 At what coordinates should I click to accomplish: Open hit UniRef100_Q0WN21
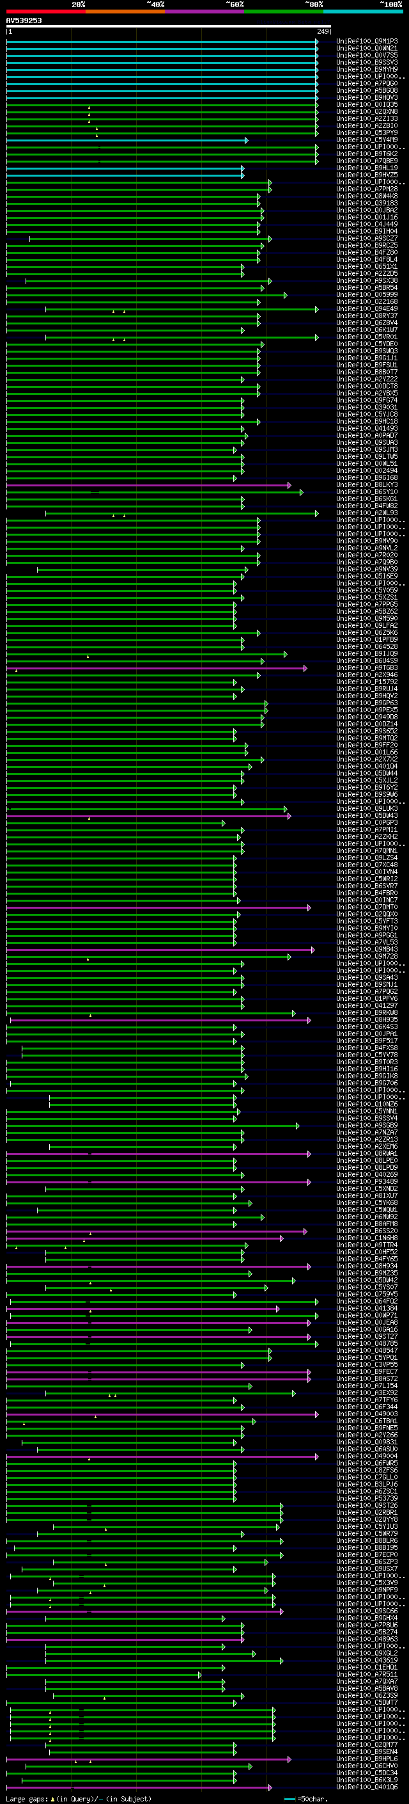point(367,49)
